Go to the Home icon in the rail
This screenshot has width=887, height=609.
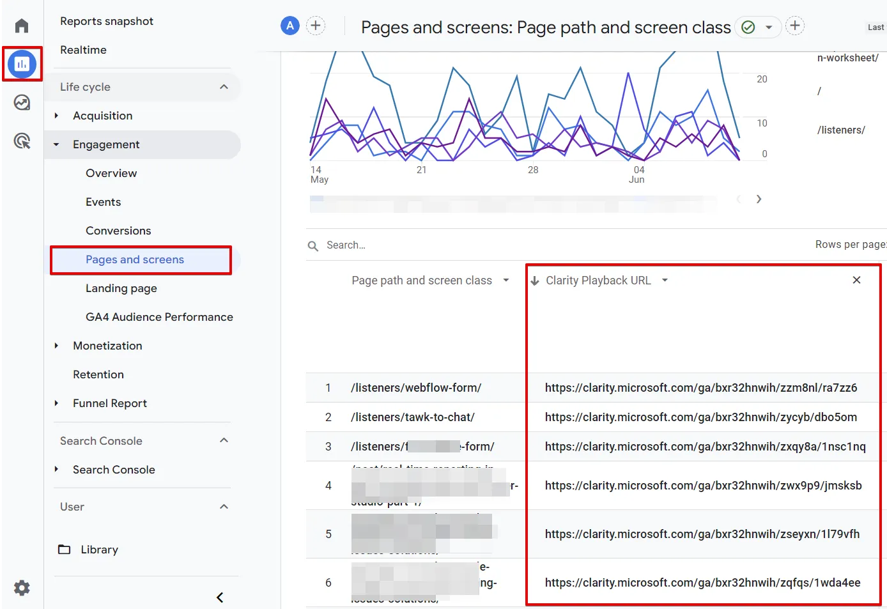tap(22, 26)
